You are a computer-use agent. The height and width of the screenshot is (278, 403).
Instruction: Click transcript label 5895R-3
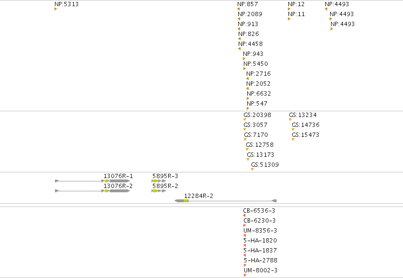[165, 176]
